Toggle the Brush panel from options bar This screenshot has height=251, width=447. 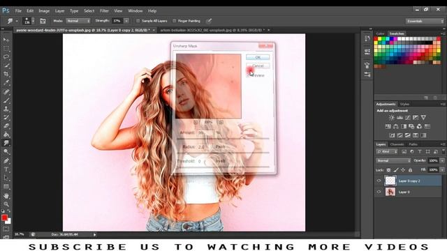[x=43, y=21]
